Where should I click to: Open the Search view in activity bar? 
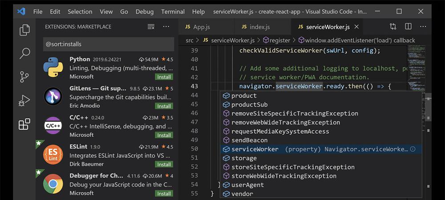pos(24,53)
